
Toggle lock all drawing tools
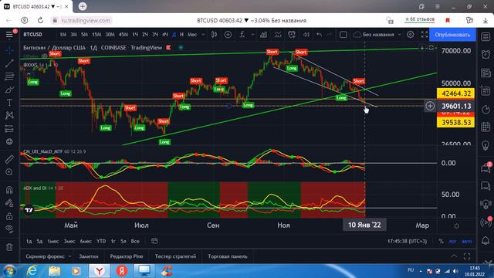coord(9,216)
